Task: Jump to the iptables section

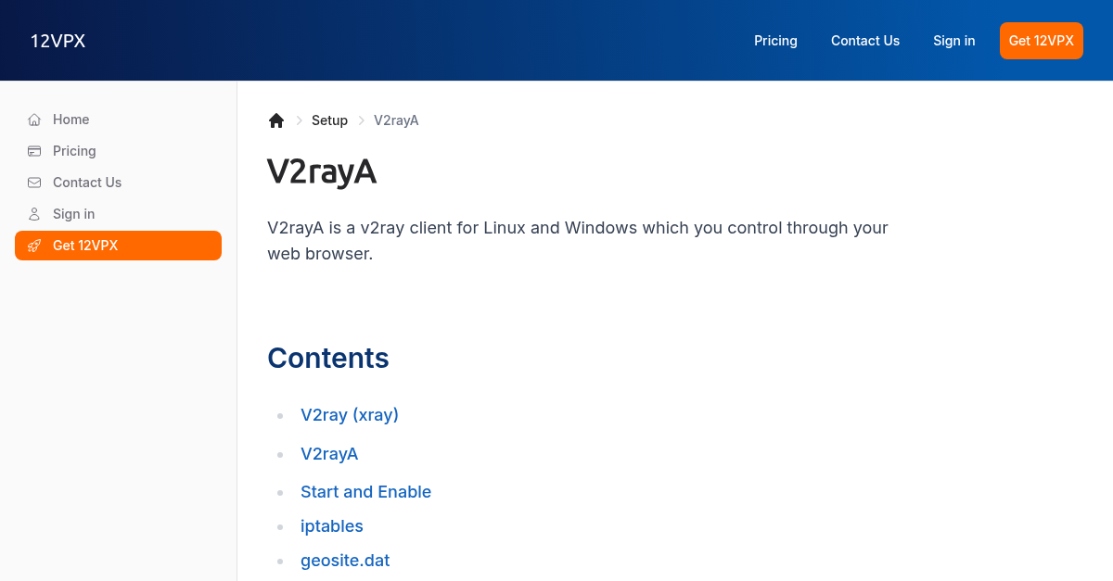Action: click(332, 526)
